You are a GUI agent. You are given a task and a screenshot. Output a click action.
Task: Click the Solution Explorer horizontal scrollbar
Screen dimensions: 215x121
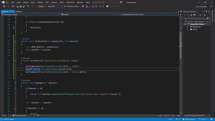(195, 116)
